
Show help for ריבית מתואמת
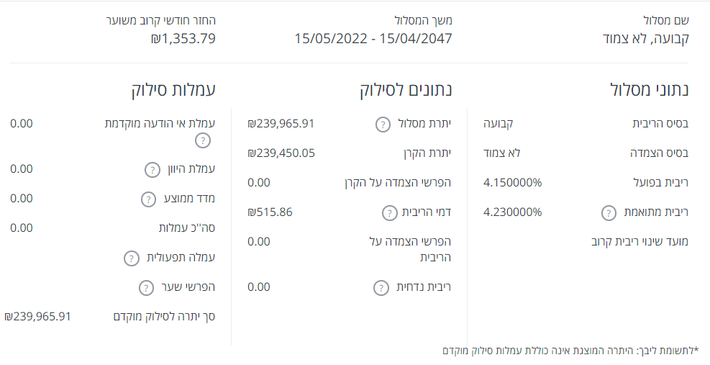point(609,213)
